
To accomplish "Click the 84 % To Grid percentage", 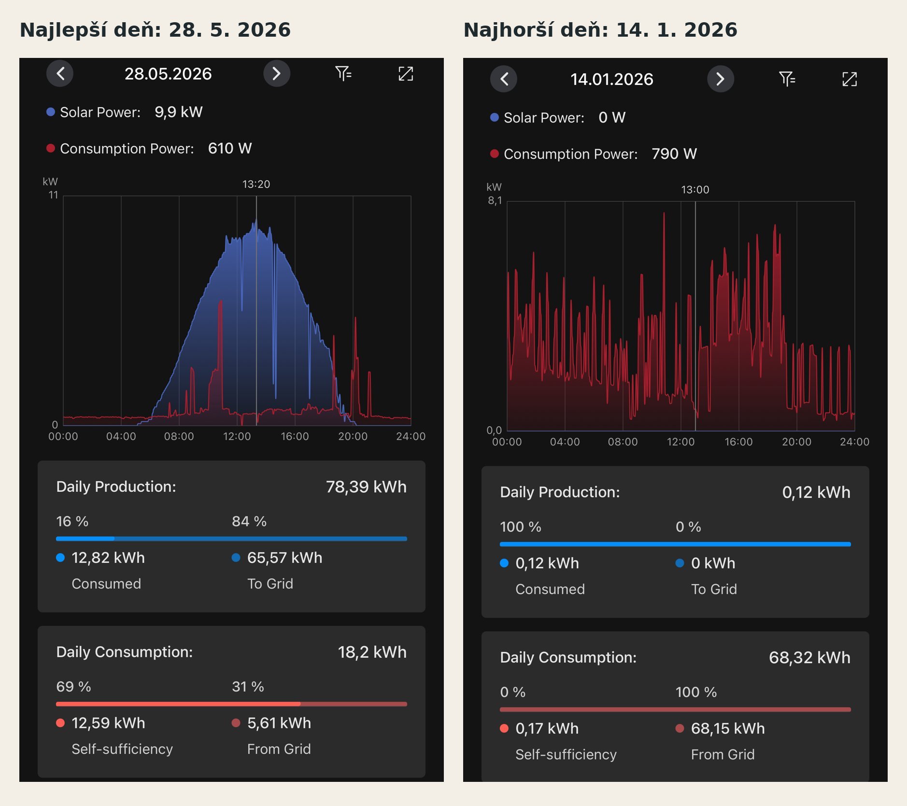I will click(249, 521).
